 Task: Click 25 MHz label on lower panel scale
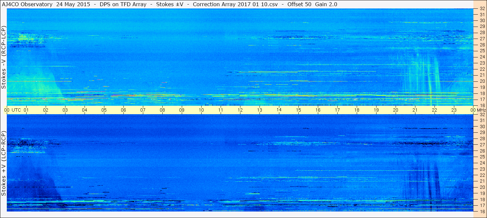point(482,157)
